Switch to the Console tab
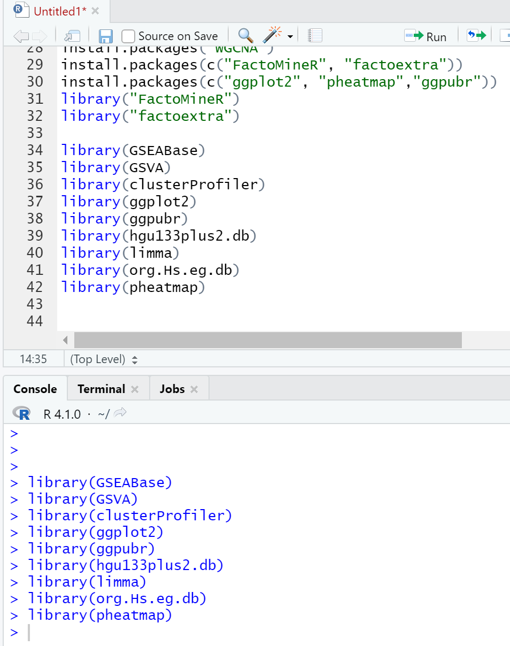Image resolution: width=510 pixels, height=646 pixels. point(35,389)
